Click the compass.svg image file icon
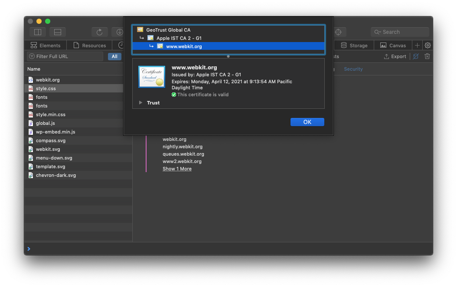Image resolution: width=457 pixels, height=287 pixels. pyautogui.click(x=31, y=140)
